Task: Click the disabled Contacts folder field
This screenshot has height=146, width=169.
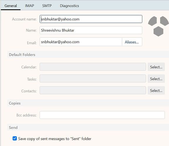Action: pyautogui.click(x=93, y=90)
